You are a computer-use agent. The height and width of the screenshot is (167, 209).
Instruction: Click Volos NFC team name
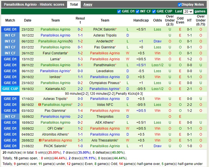pyautogui.click(x=105, y=105)
